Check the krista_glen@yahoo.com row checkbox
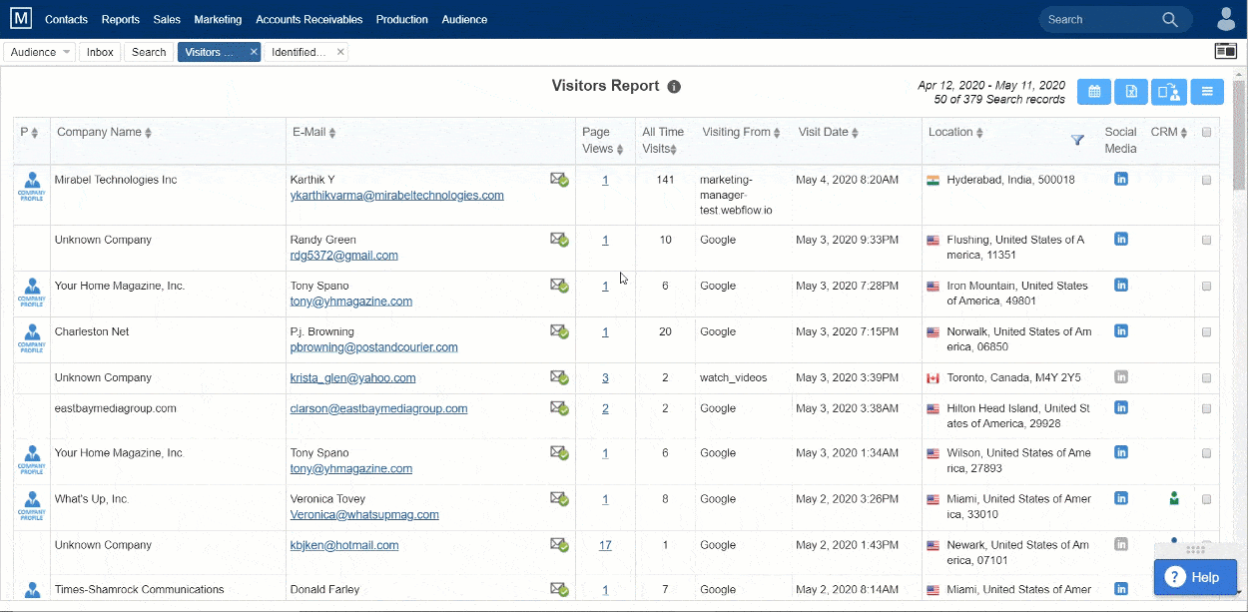Screen dimensions: 1248x612 1206,377
